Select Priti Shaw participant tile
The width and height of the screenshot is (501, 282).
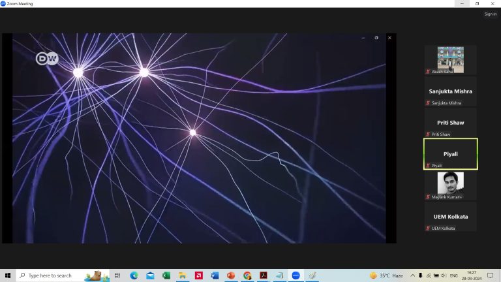point(451,123)
